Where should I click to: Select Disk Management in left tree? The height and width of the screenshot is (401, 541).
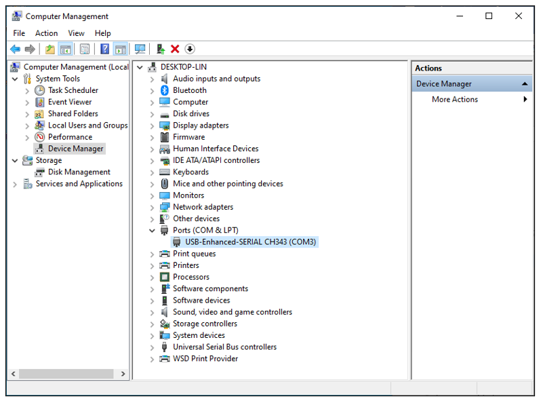coord(79,172)
